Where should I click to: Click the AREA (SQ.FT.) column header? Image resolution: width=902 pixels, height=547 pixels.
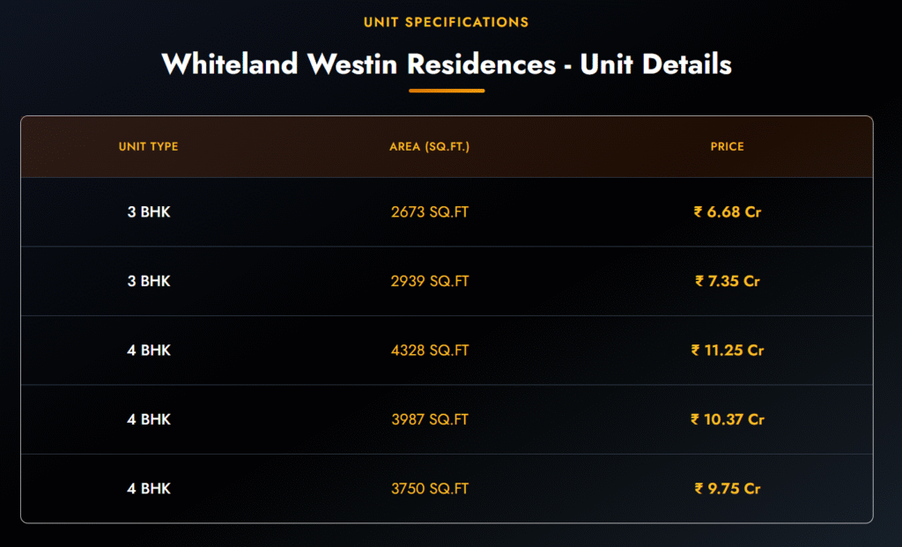pos(430,146)
